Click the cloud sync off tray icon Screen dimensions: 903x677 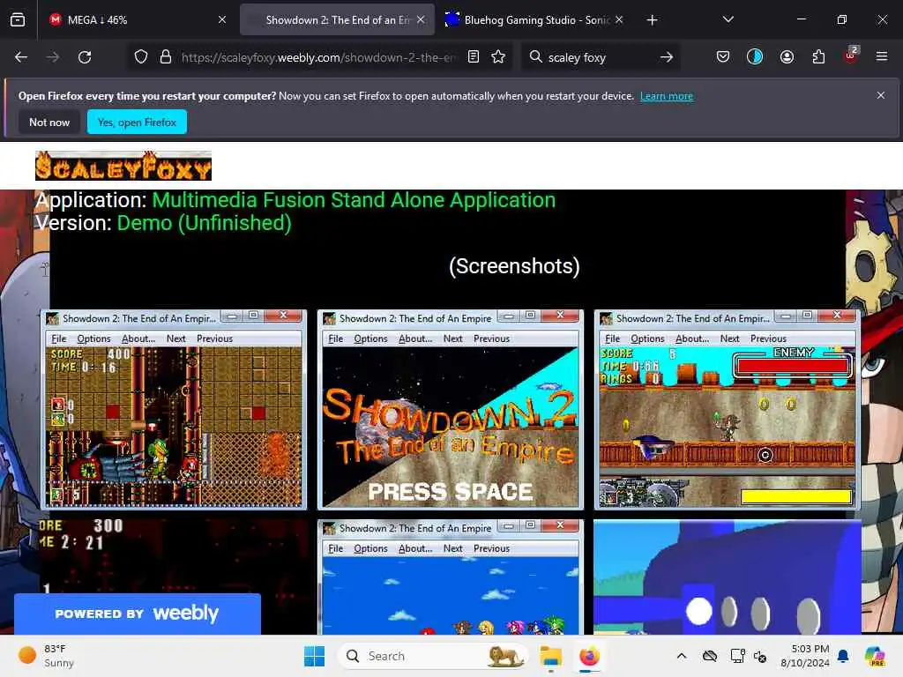point(710,656)
